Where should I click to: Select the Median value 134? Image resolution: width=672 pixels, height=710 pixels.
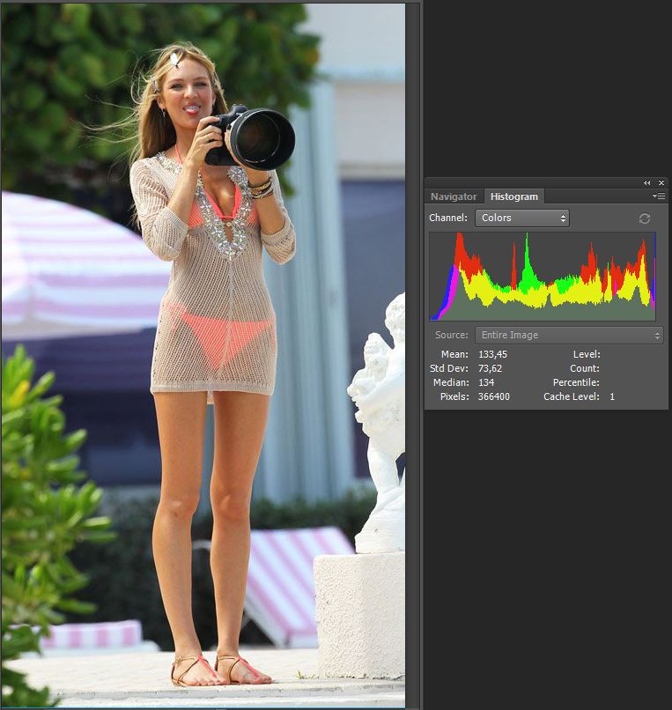(486, 382)
